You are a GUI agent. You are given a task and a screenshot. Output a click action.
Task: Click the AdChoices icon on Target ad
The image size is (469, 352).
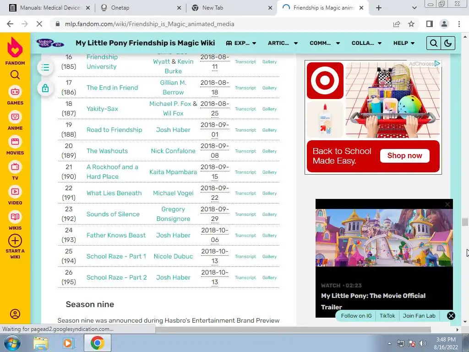(437, 64)
